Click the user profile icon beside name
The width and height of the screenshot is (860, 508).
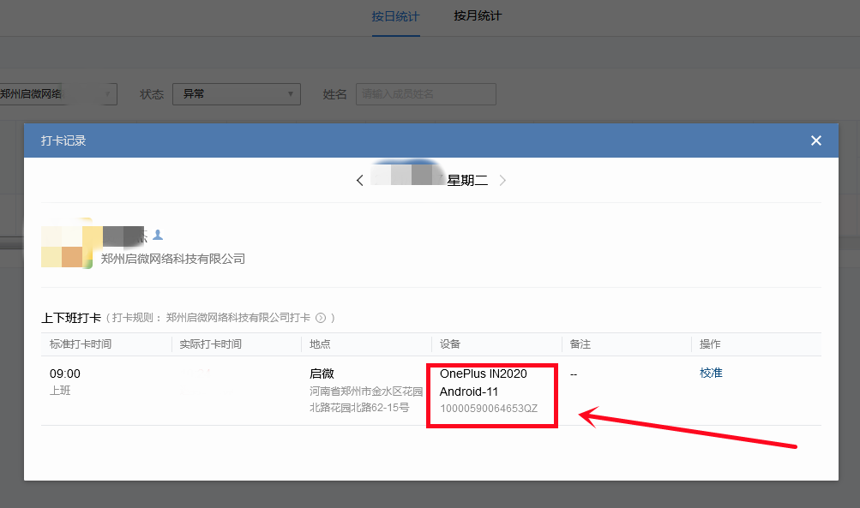click(x=158, y=235)
